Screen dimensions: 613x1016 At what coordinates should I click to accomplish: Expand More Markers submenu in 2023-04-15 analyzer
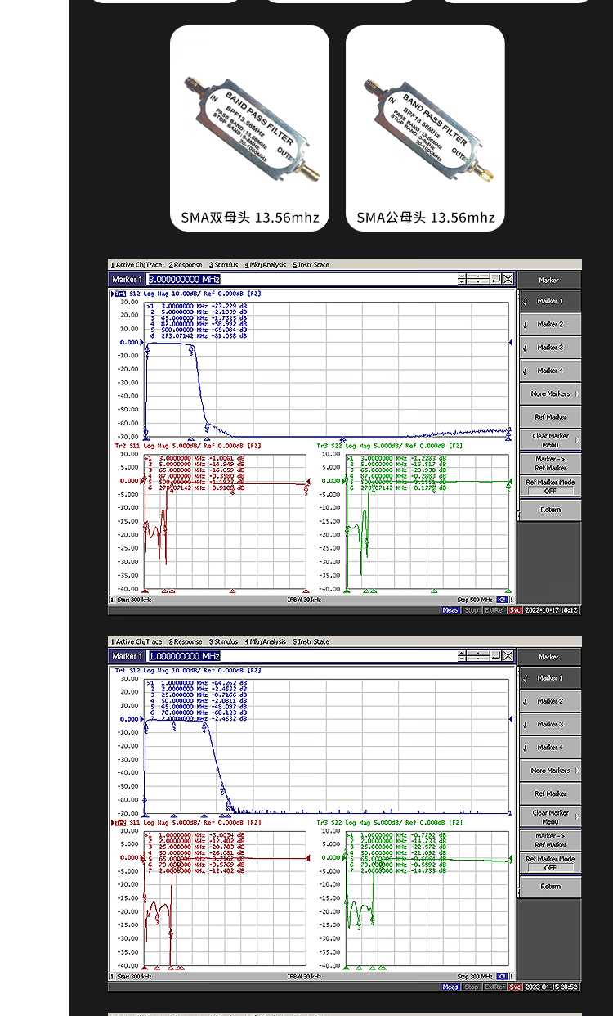(550, 771)
